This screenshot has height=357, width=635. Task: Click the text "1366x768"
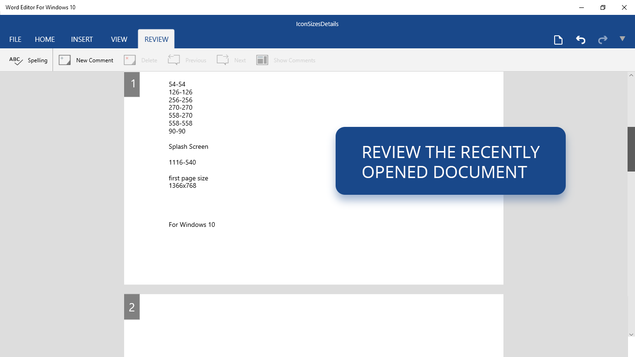coord(182,185)
